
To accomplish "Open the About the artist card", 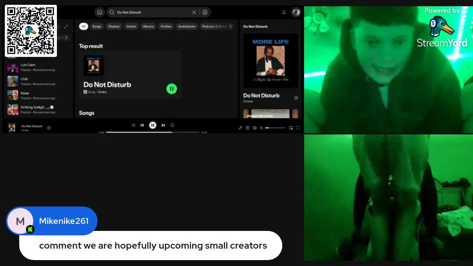I will tap(270, 114).
